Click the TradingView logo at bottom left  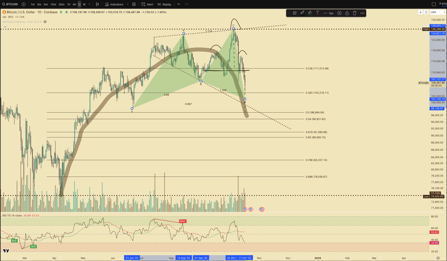[6, 251]
